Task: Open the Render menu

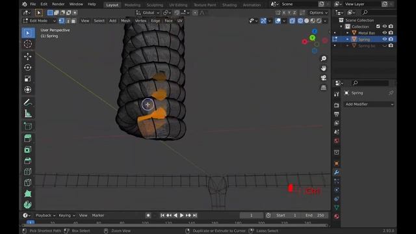Action: pyautogui.click(x=58, y=5)
